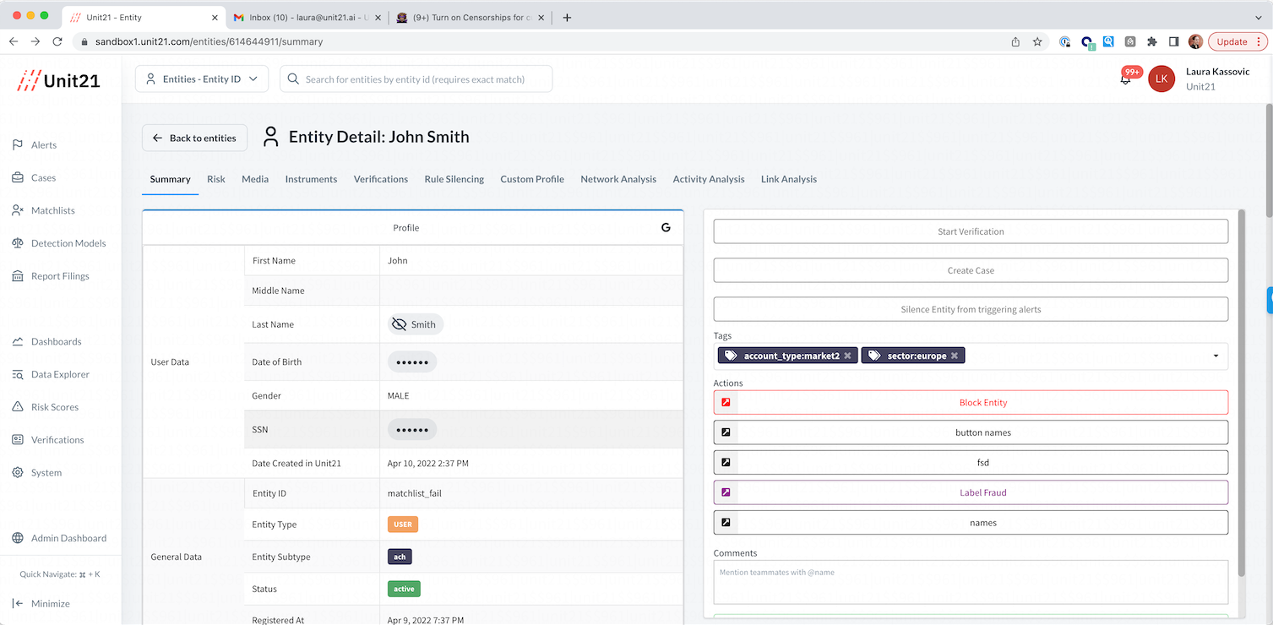Click the Unit21 logo
1273x625 pixels.
click(x=59, y=80)
